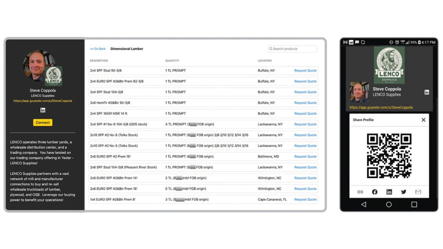Focus the Search products field

tap(292, 49)
